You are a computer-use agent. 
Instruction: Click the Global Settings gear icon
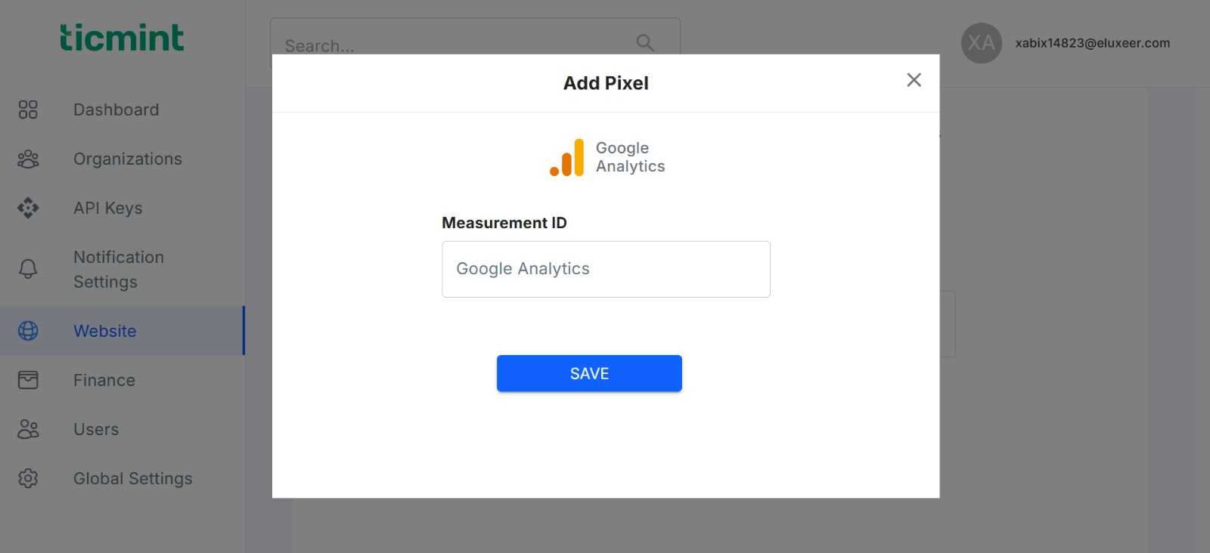(28, 478)
